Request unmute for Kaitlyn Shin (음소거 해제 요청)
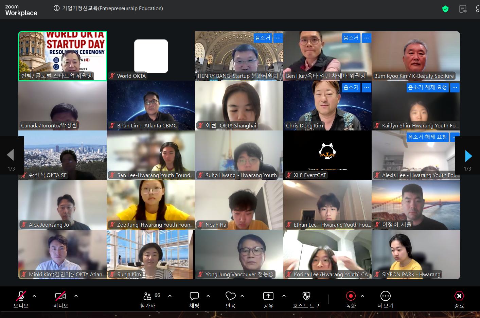 (x=428, y=87)
